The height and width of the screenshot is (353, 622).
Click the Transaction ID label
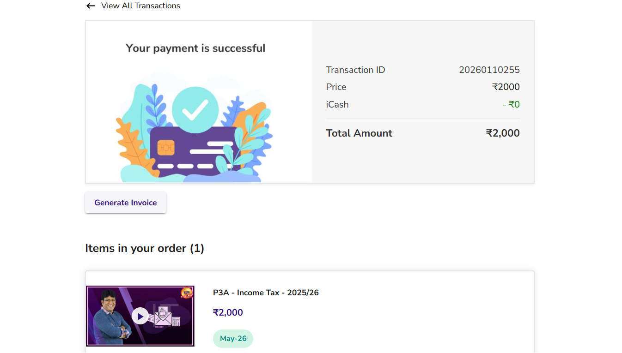(355, 70)
